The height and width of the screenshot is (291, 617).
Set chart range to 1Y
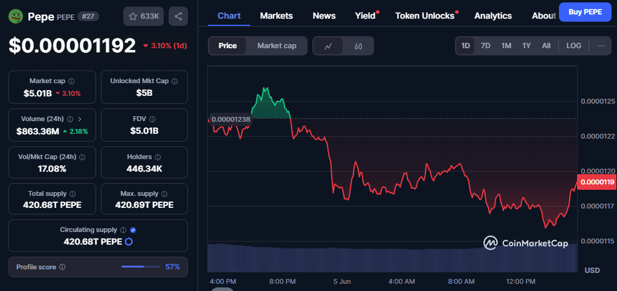click(x=526, y=46)
